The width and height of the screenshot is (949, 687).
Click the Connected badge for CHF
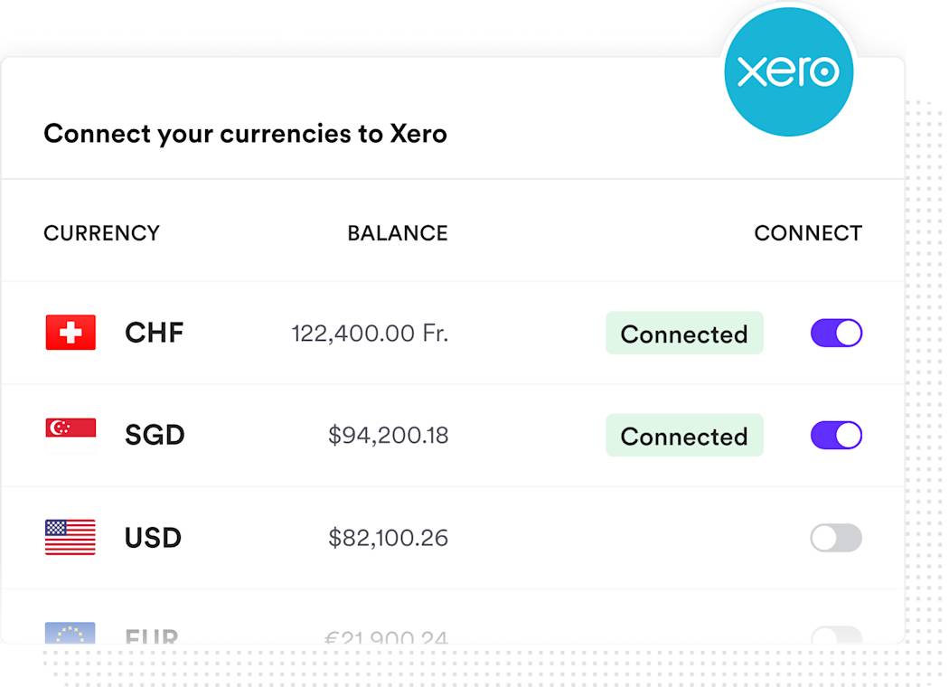coord(684,334)
